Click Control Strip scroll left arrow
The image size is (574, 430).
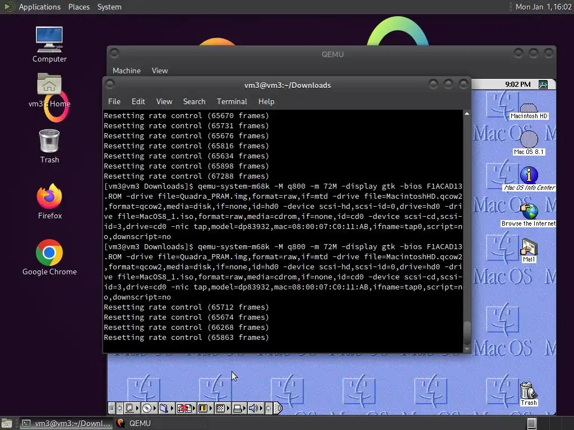(120, 408)
